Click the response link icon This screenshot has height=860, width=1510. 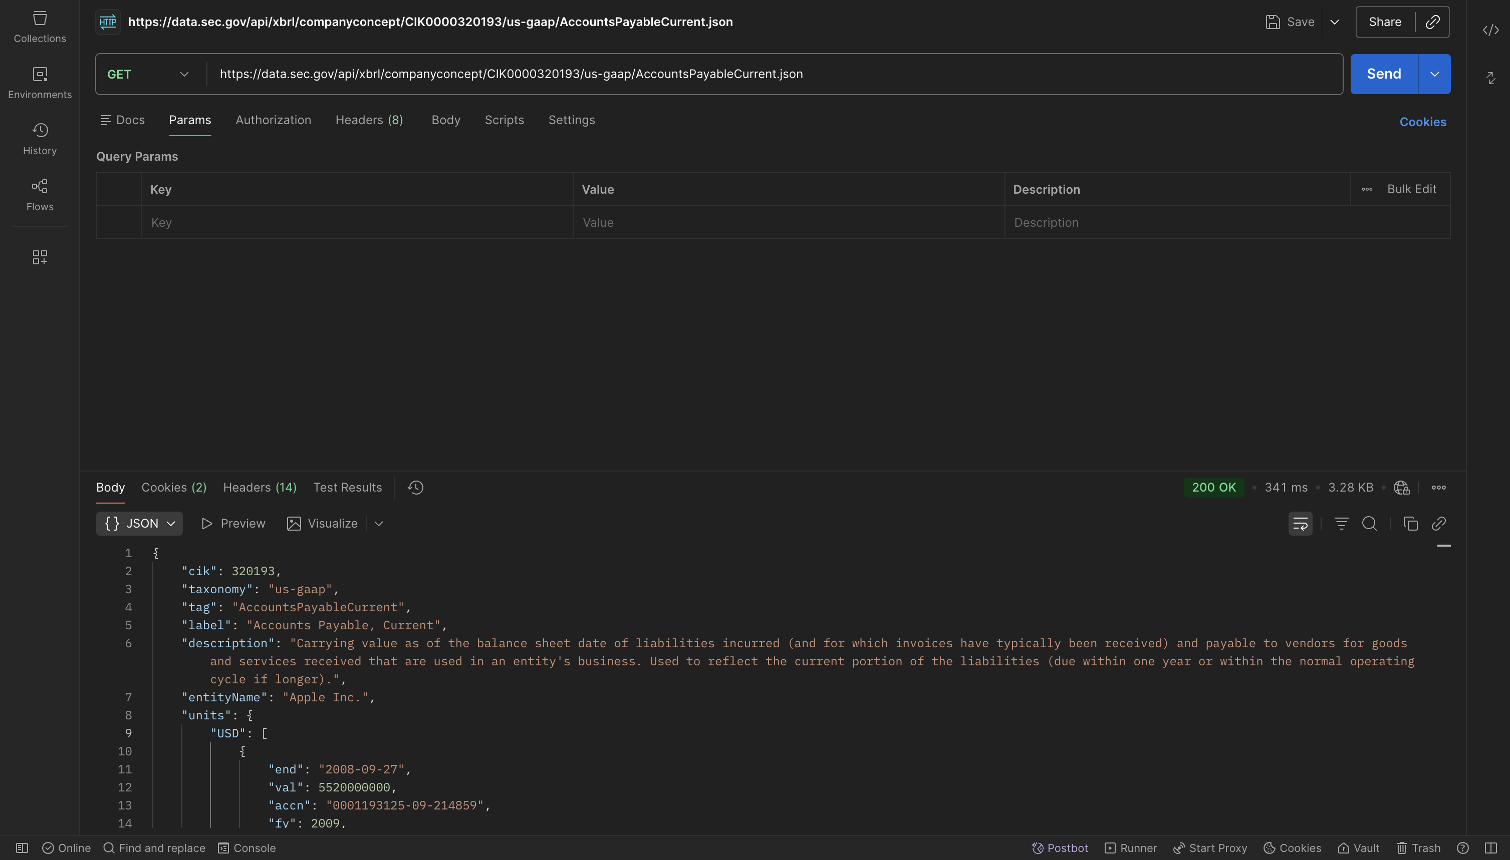[1438, 523]
